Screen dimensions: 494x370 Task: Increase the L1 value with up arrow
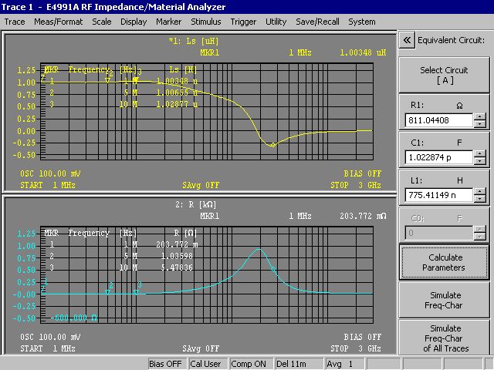click(x=480, y=192)
